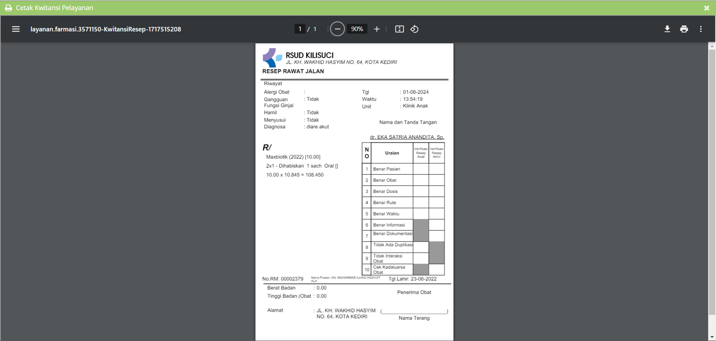Click the RSUD Kilisuci logo
This screenshot has height=341, width=716.
[x=272, y=58]
